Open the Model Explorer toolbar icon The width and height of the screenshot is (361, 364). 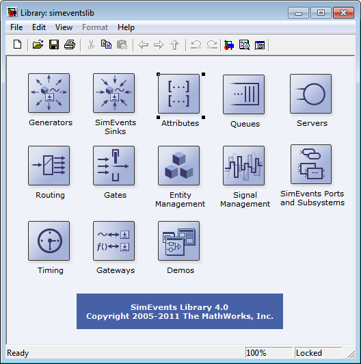(244, 44)
